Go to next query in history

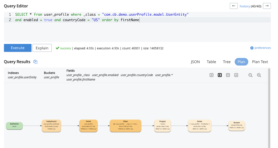coord(267,6)
